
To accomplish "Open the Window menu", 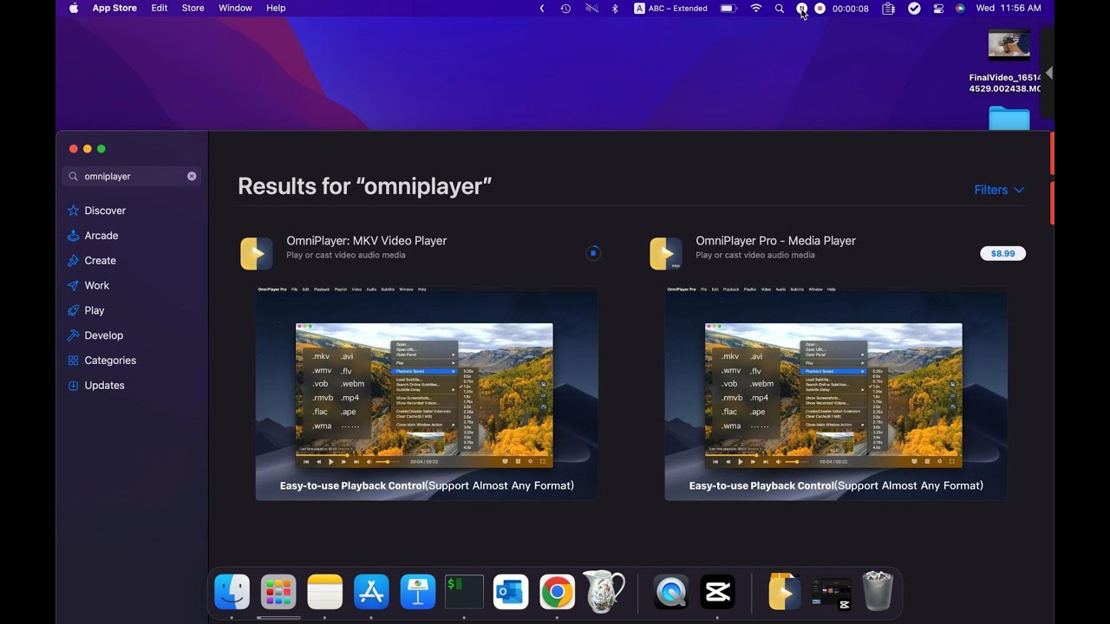I will [235, 8].
